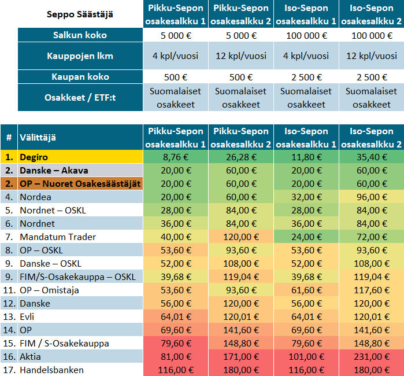The height and width of the screenshot is (376, 404).
Task: Select the 'Danske – OSKL' broker cell
Action: [x=80, y=263]
